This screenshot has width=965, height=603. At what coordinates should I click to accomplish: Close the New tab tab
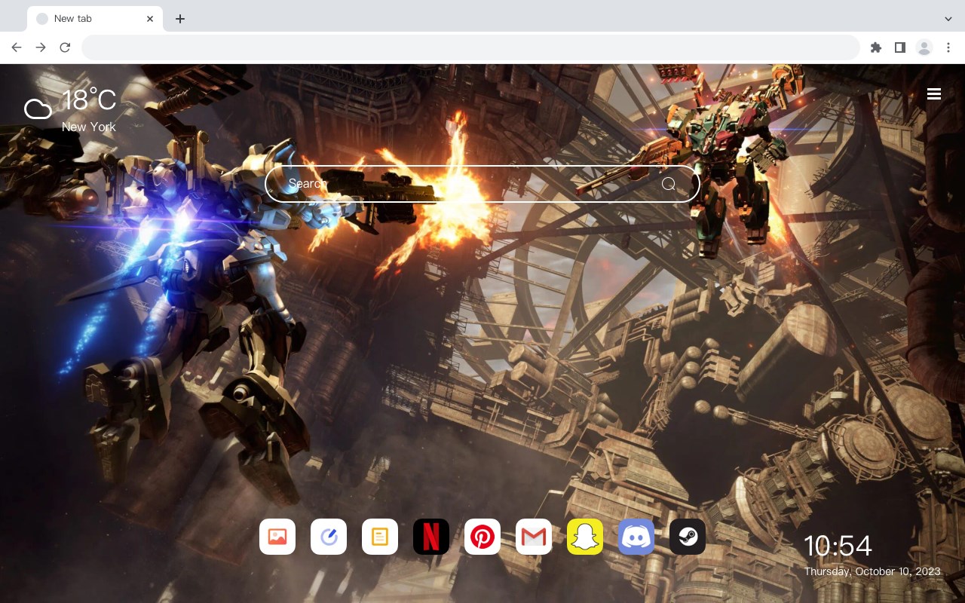(150, 19)
